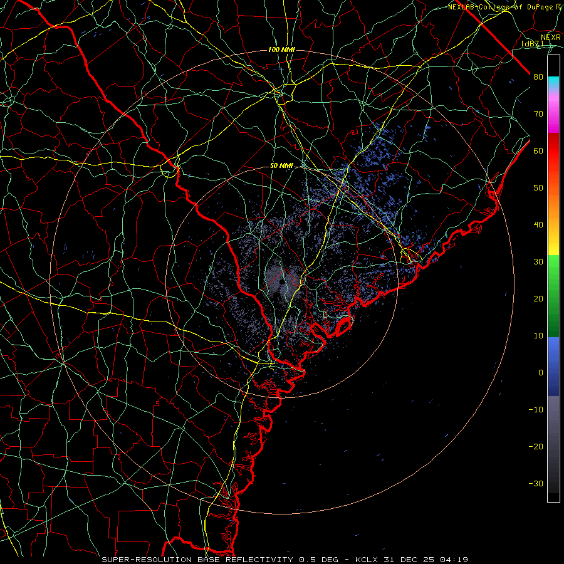Click the -30 value on the dBZ scale
This screenshot has width=564, height=564.
click(536, 484)
